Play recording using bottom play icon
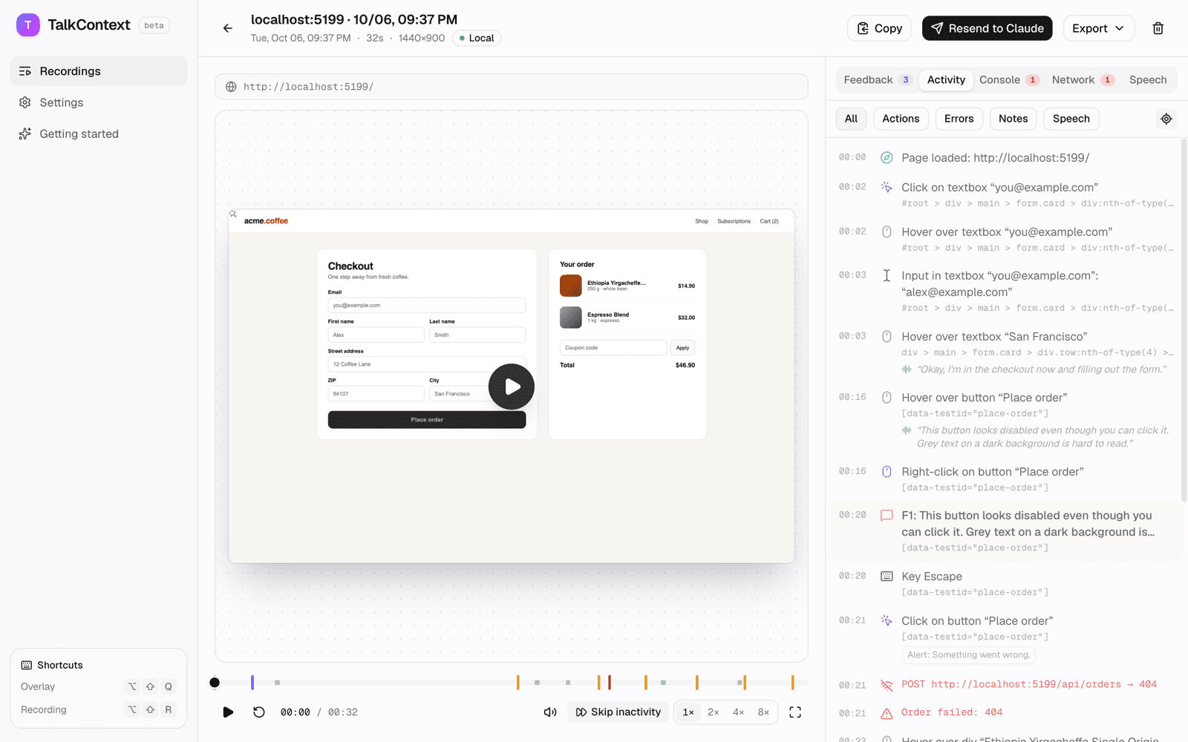Image resolution: width=1188 pixels, height=742 pixels. click(228, 712)
